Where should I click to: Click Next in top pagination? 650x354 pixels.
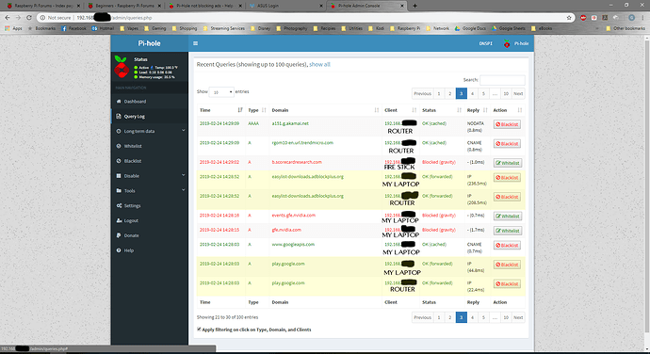point(518,94)
